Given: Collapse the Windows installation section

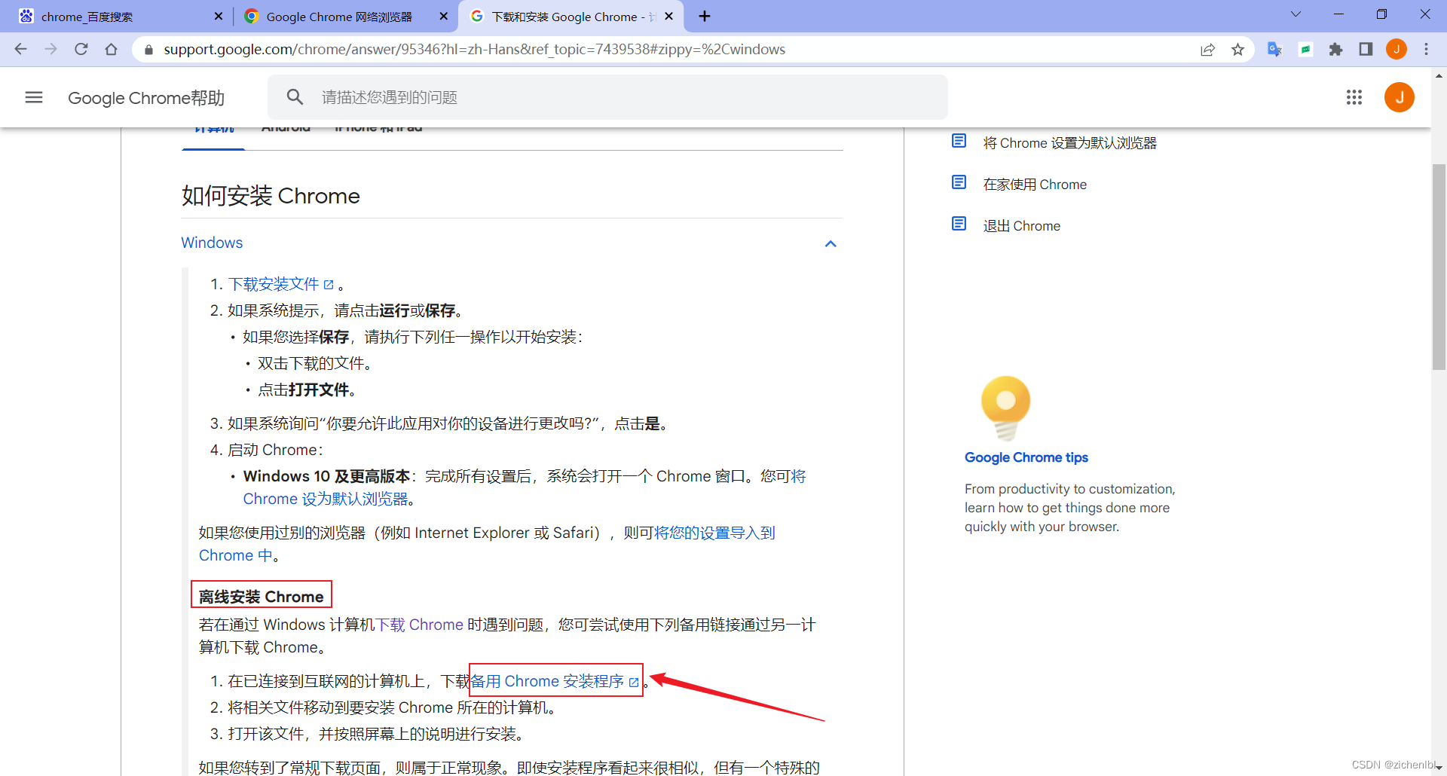Looking at the screenshot, I should (831, 243).
